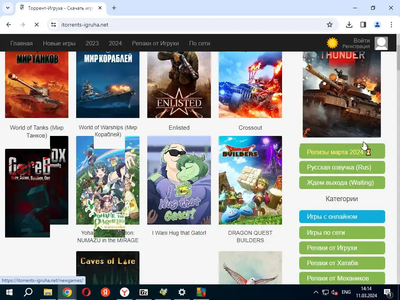
Task: Open the Мир Кораблей game cover
Action: coord(108,85)
